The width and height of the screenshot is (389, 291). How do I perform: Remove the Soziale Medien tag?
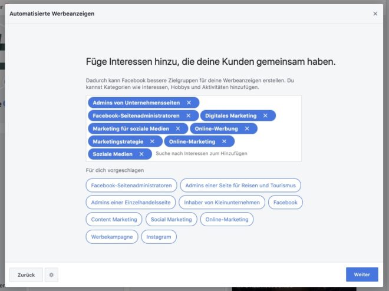(141, 154)
